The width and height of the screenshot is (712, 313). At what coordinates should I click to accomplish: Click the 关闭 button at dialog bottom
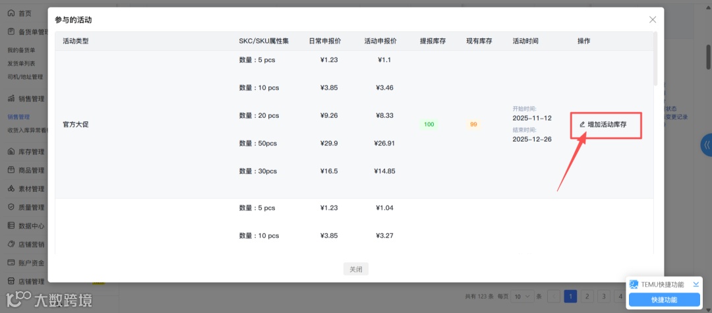[356, 269]
